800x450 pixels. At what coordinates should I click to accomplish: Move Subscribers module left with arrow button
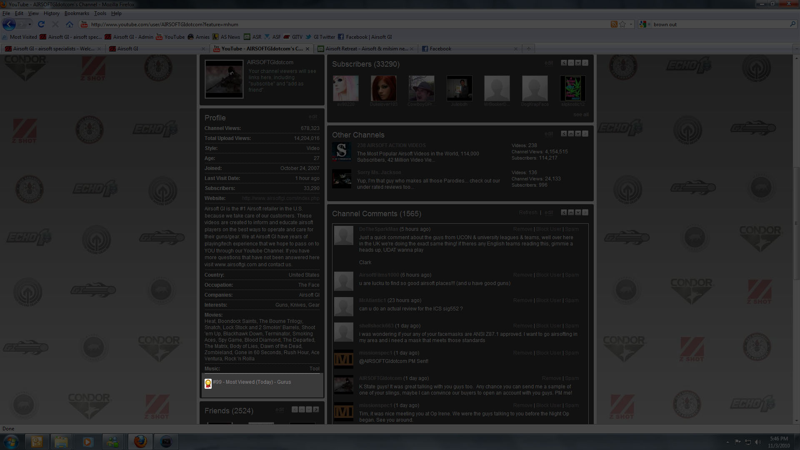pyautogui.click(x=564, y=63)
